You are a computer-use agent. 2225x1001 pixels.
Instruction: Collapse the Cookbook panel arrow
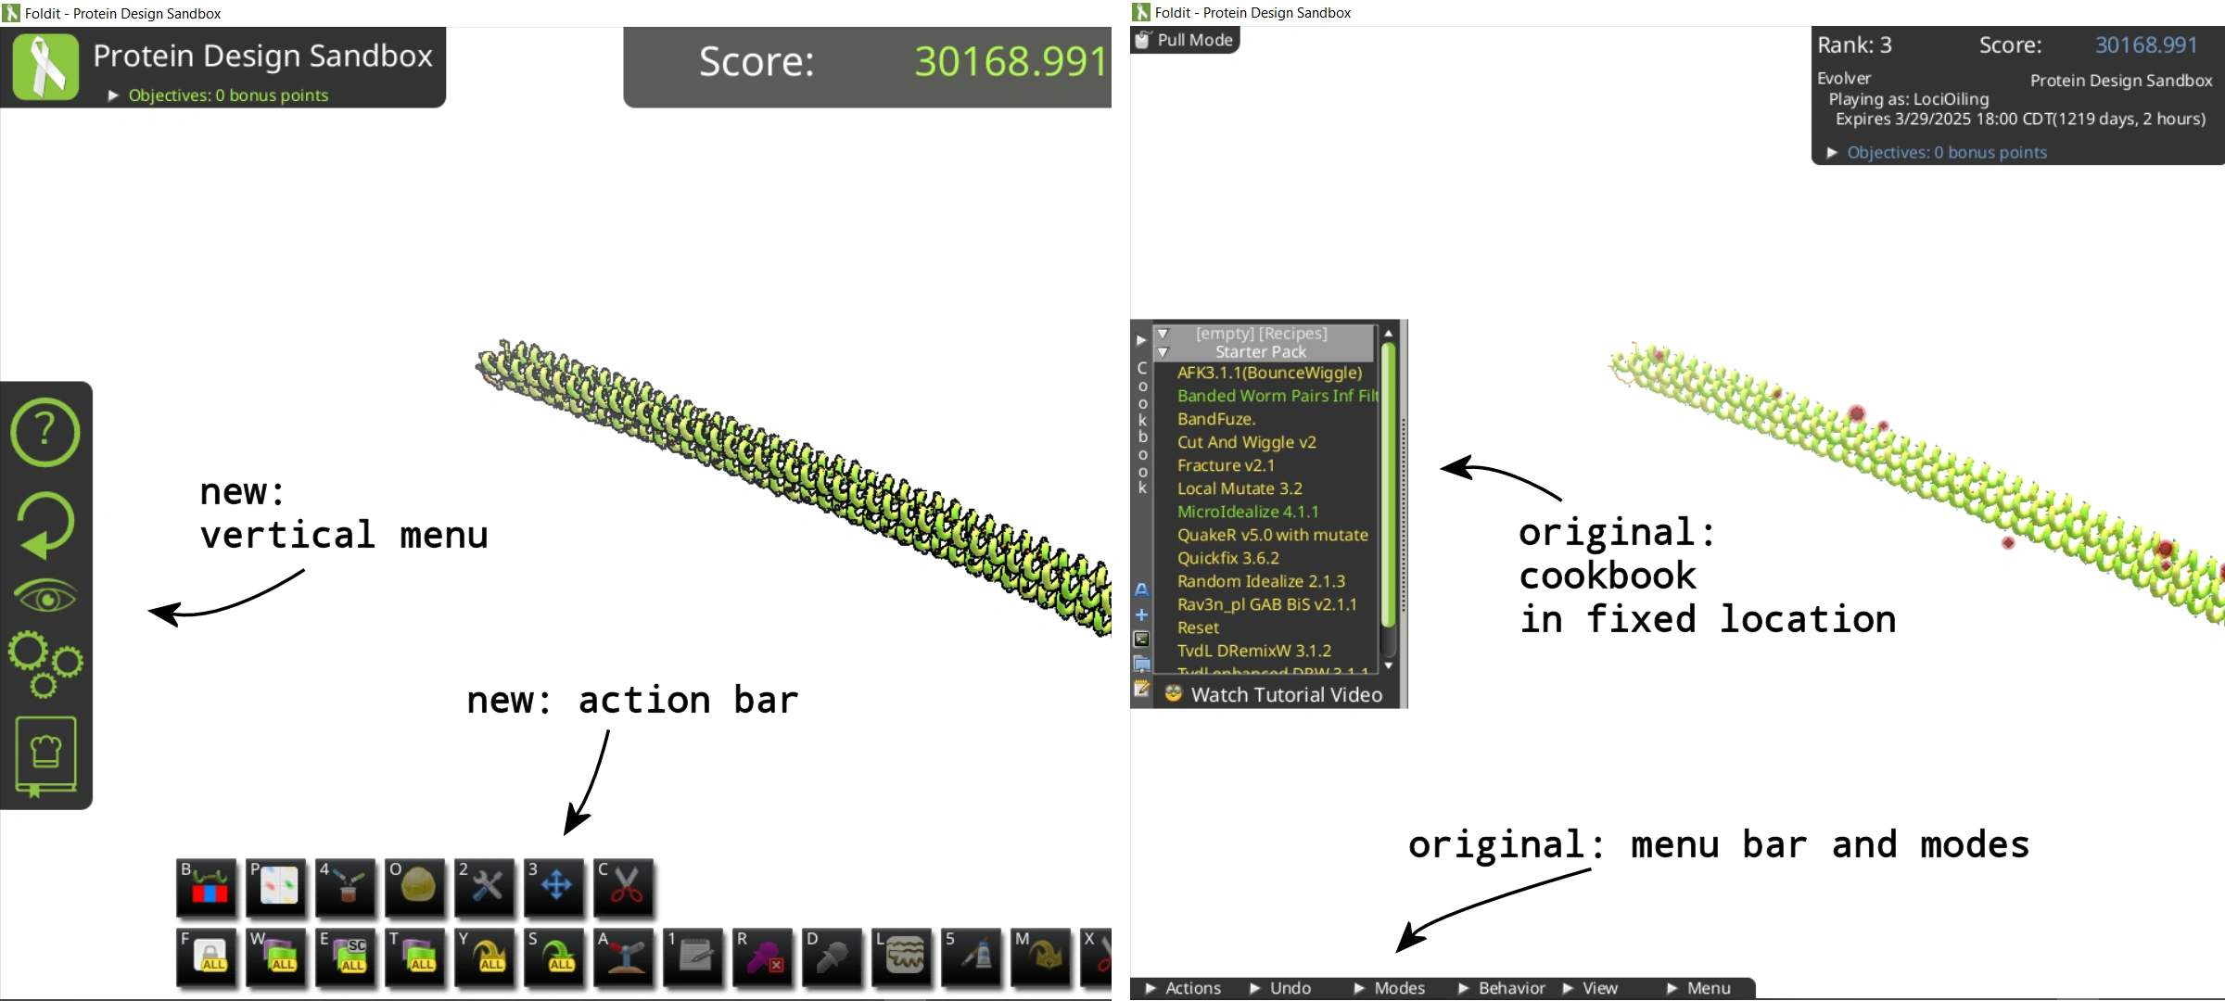1141,340
